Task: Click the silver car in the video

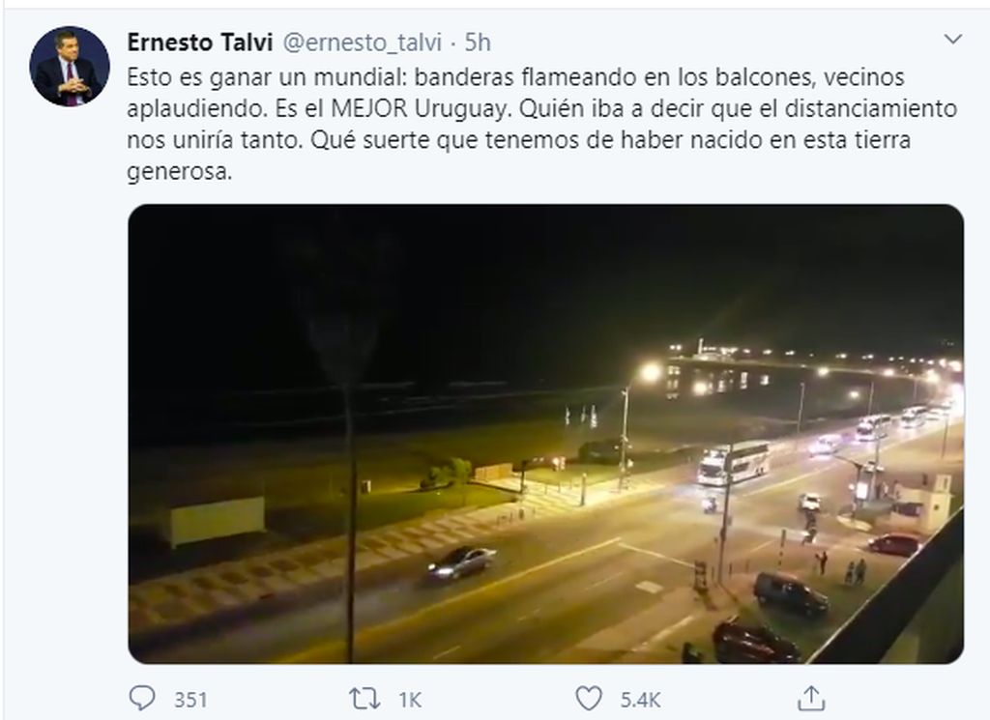Action: point(462,562)
